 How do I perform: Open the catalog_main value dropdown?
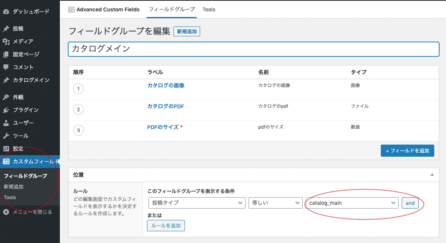[352, 203]
